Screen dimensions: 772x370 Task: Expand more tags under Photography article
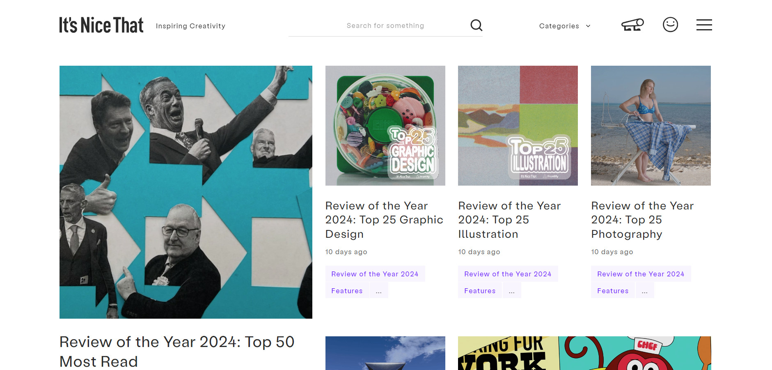point(645,291)
